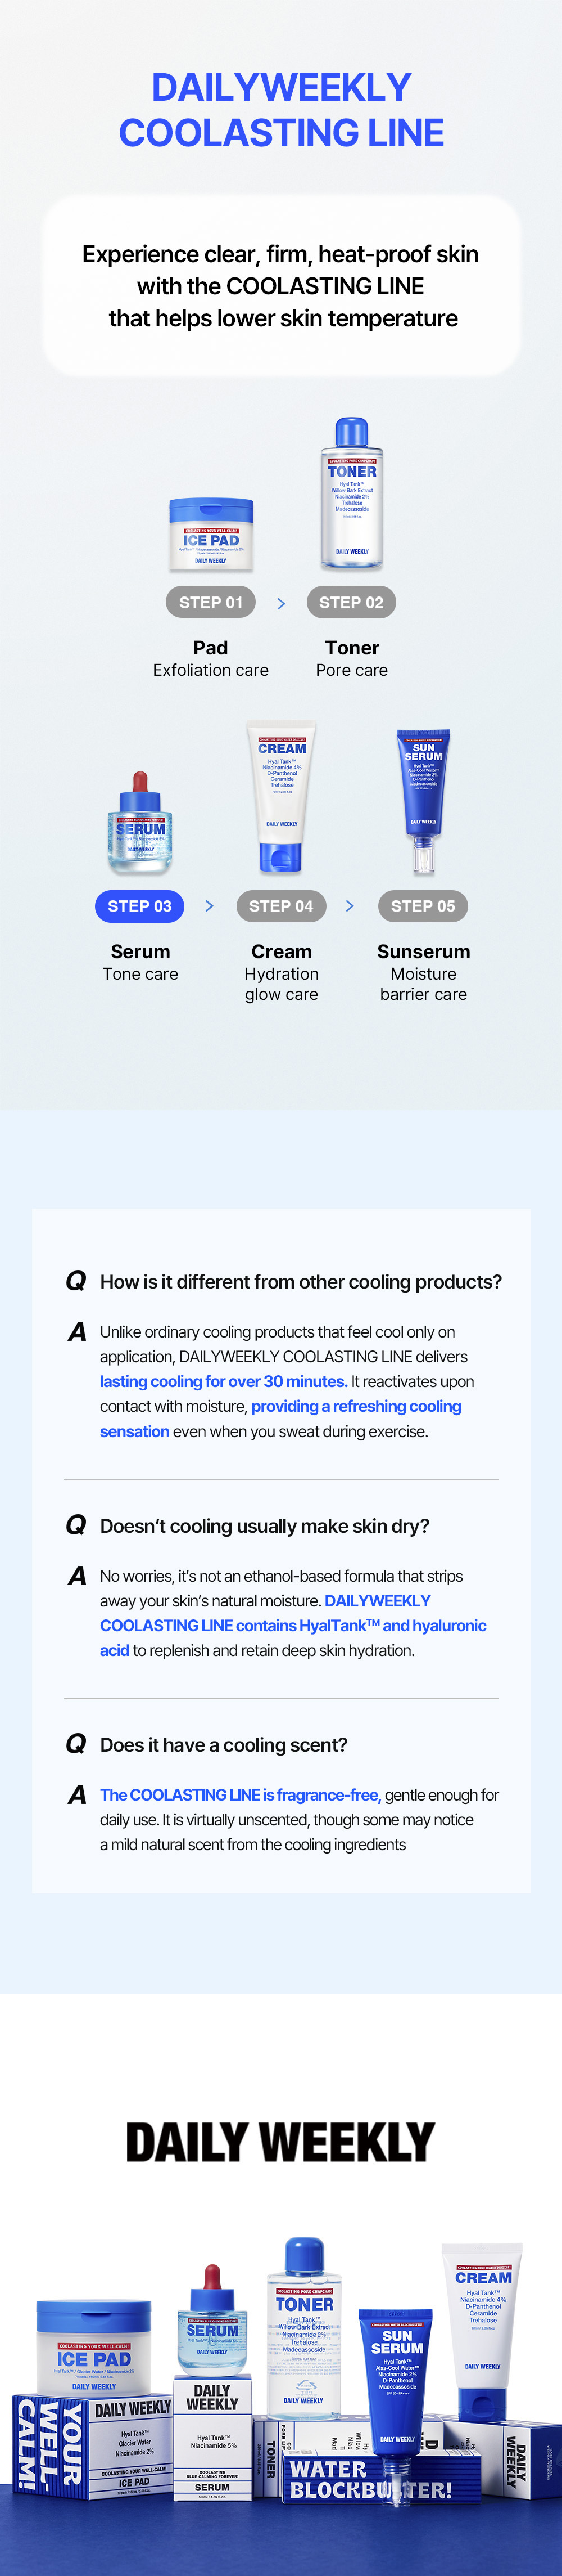Click the STEP 05 badge
The width and height of the screenshot is (562, 2576).
coord(423,906)
